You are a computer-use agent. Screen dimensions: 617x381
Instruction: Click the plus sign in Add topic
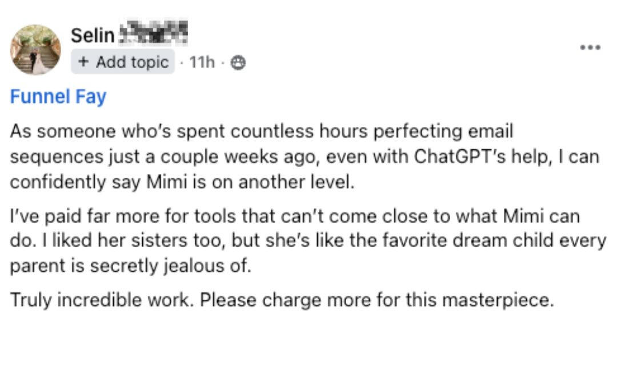pyautogui.click(x=83, y=62)
